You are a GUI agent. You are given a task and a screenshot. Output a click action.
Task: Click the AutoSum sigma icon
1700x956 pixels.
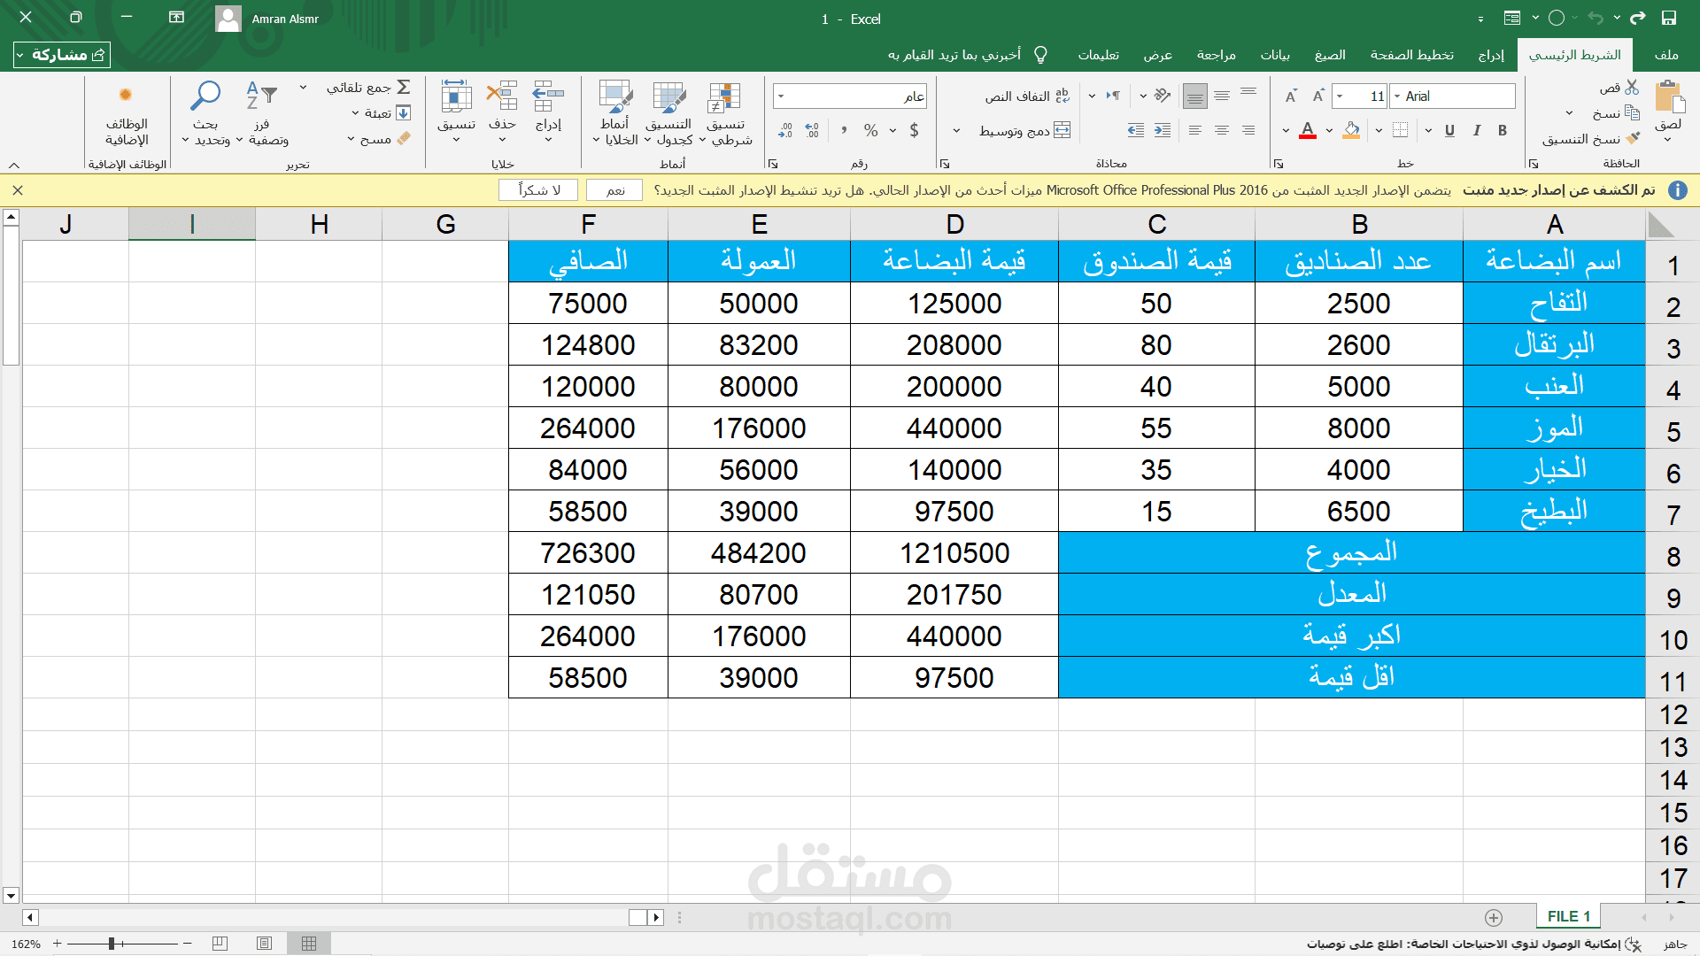[x=404, y=87]
